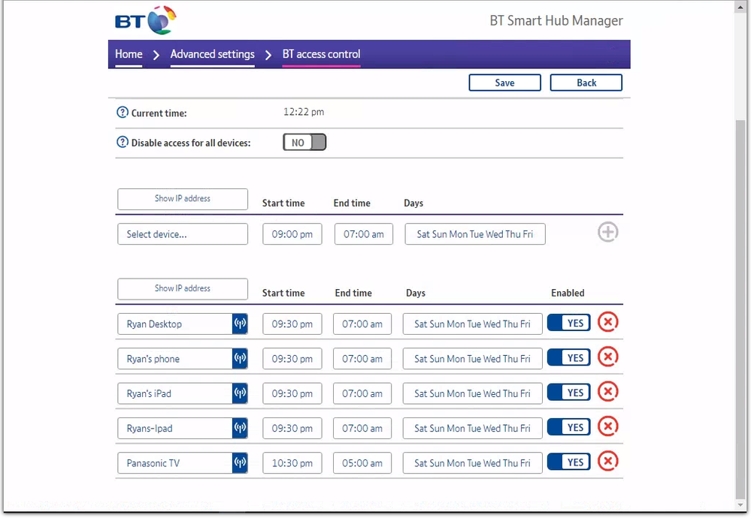Screen dimensions: 751x518
Task: Click Show IP address above rules list
Action: [x=183, y=288]
